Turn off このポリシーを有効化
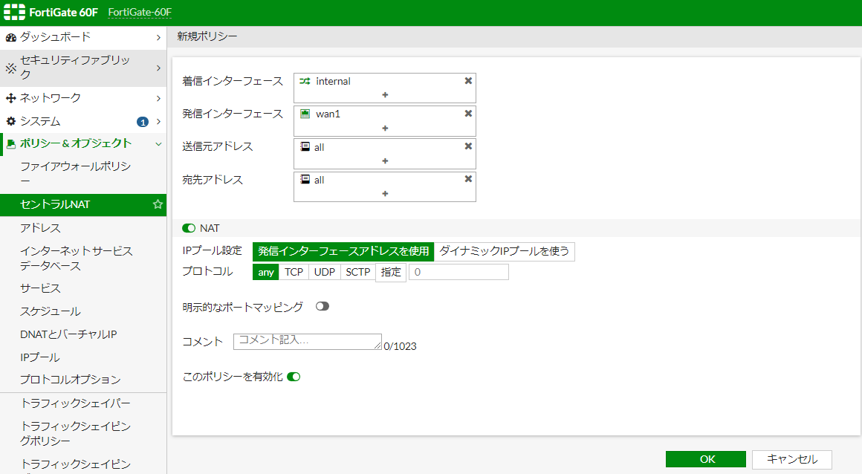This screenshot has width=862, height=474. pyautogui.click(x=293, y=377)
